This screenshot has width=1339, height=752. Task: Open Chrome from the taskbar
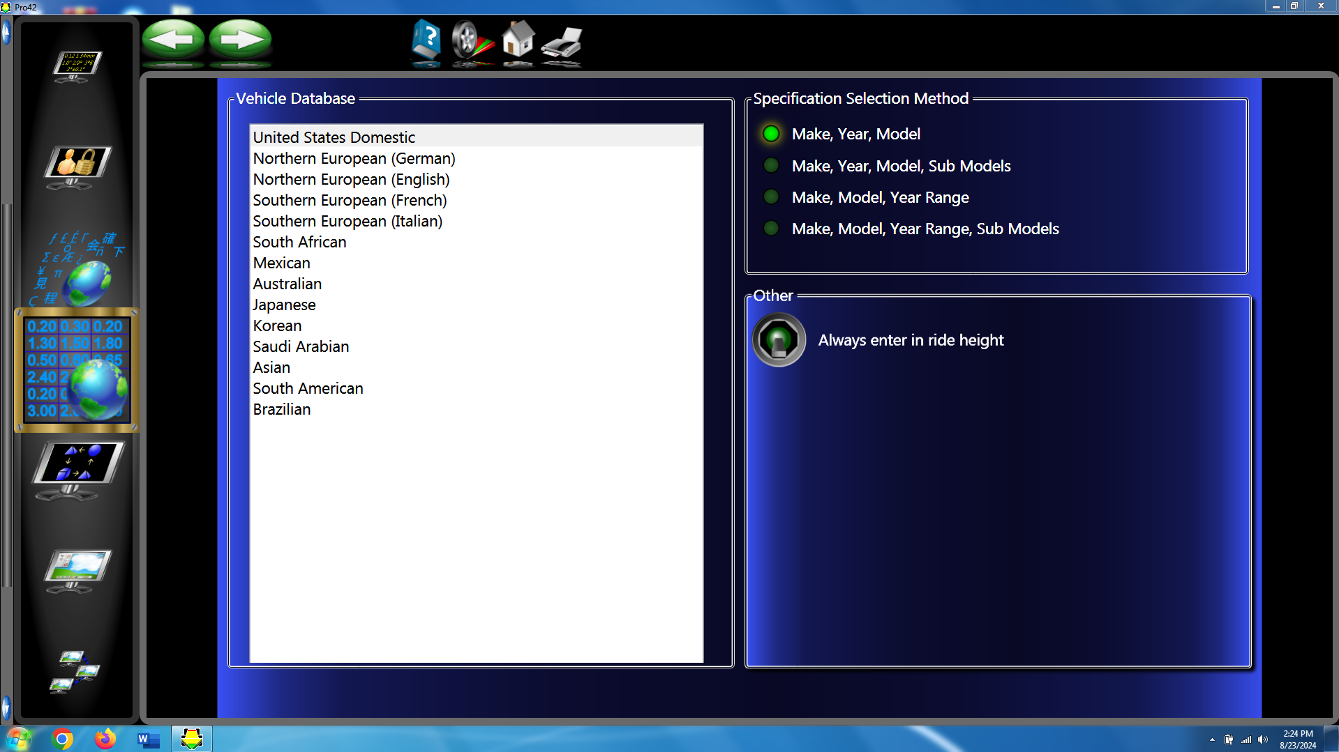coord(62,739)
